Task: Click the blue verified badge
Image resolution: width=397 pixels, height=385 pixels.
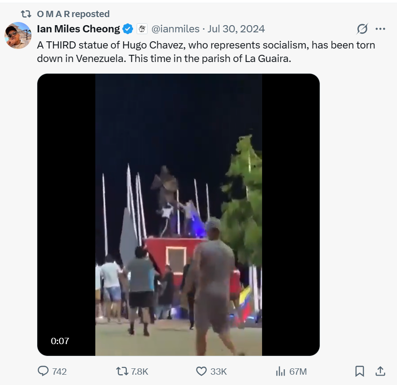Action: [128, 29]
